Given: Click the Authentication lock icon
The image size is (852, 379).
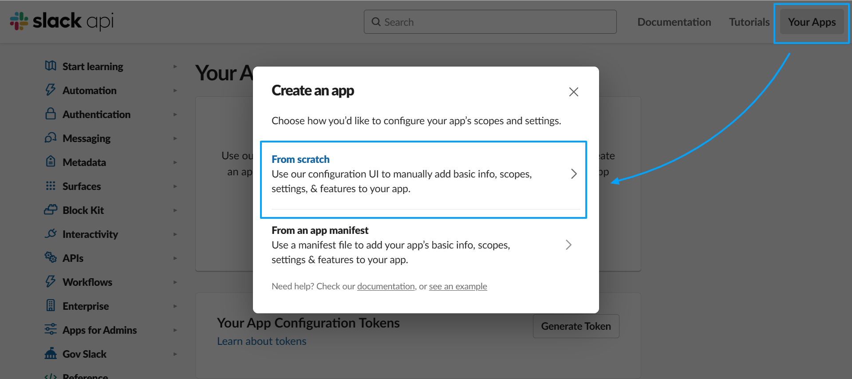Looking at the screenshot, I should pos(51,114).
